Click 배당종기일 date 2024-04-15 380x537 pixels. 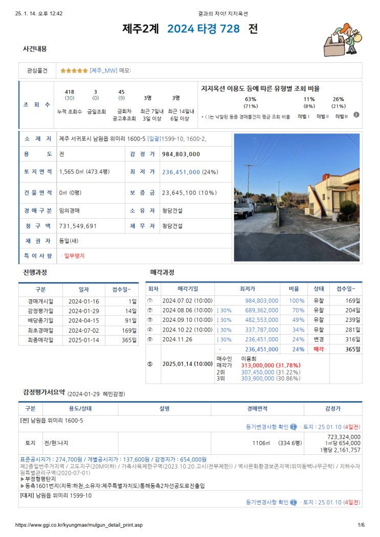pos(84,320)
